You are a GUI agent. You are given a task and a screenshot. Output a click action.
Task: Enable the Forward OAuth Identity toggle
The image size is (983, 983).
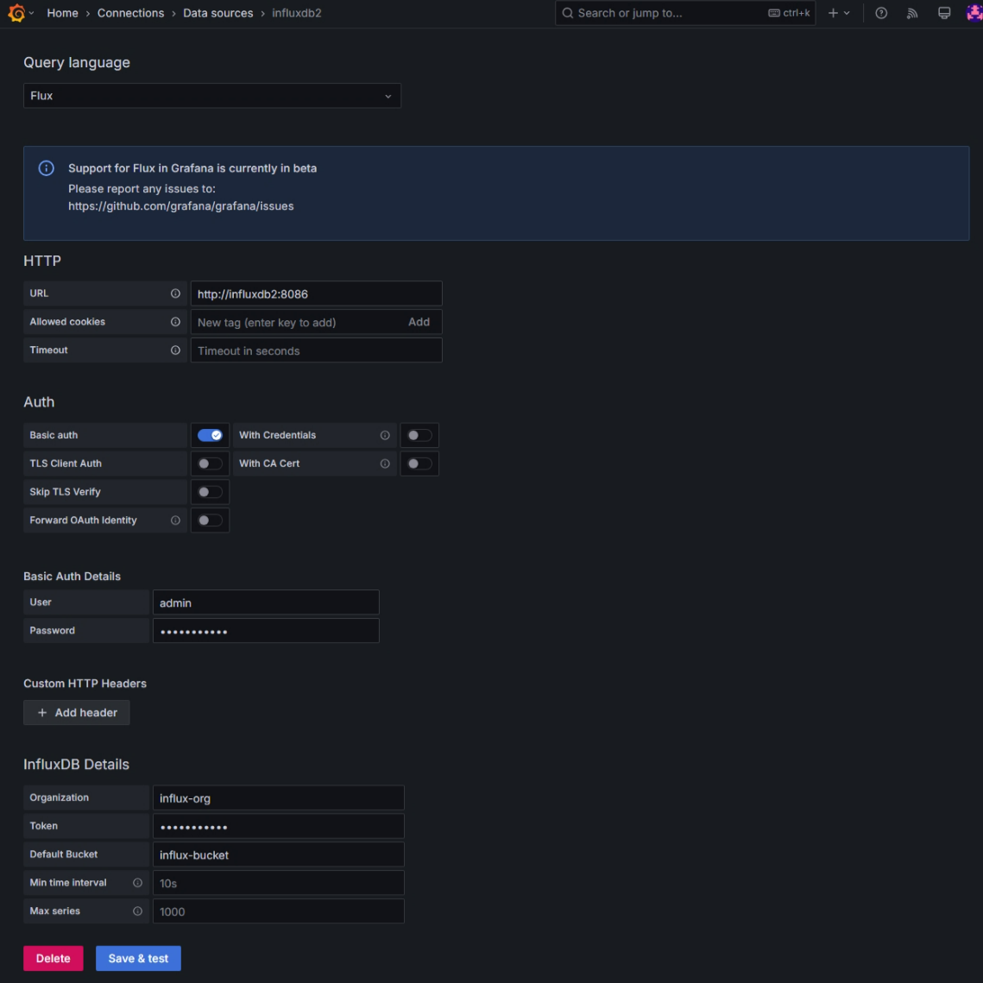click(210, 520)
